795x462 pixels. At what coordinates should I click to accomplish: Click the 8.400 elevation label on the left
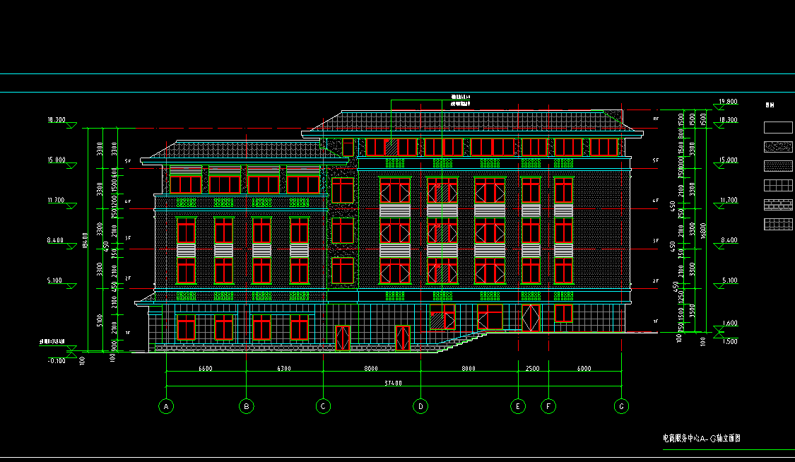(x=55, y=240)
